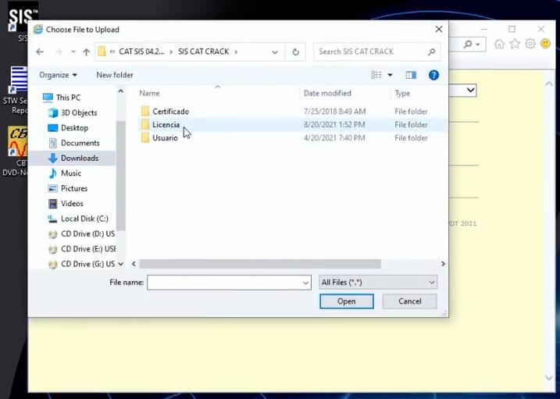This screenshot has height=399, width=560.
Task: Refresh the SIS CAT CRACK folder view
Action: (x=295, y=52)
